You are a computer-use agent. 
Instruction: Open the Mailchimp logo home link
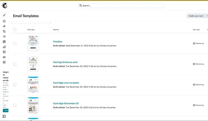4,6
